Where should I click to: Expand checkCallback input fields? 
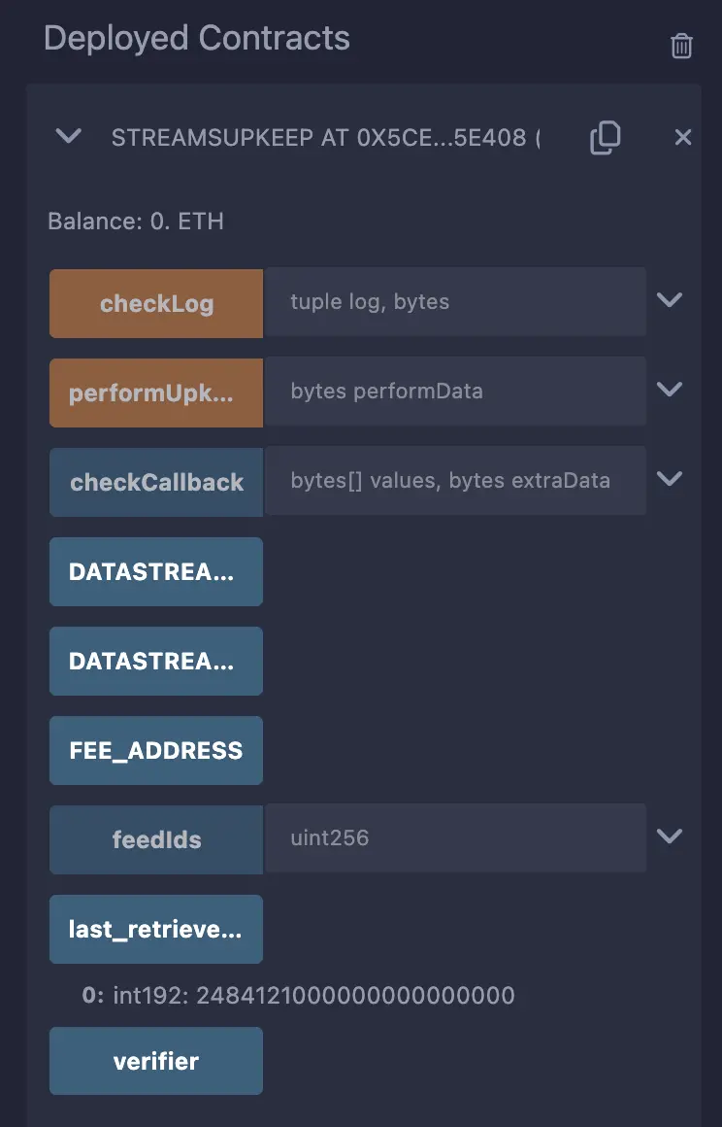pyautogui.click(x=670, y=479)
